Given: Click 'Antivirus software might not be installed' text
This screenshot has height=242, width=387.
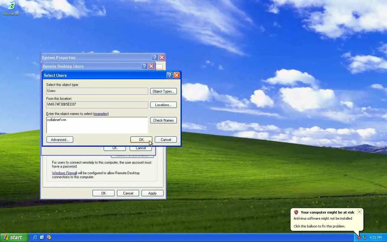Looking at the screenshot, I should point(323,218).
